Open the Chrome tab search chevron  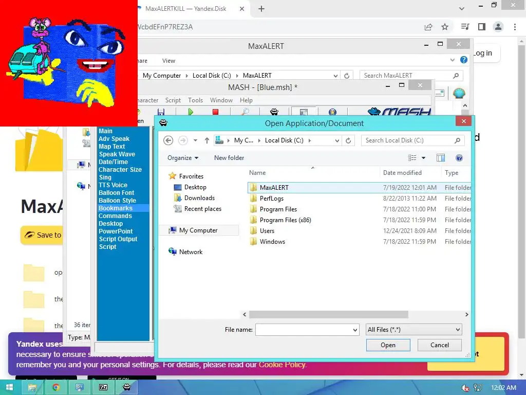pos(462,9)
